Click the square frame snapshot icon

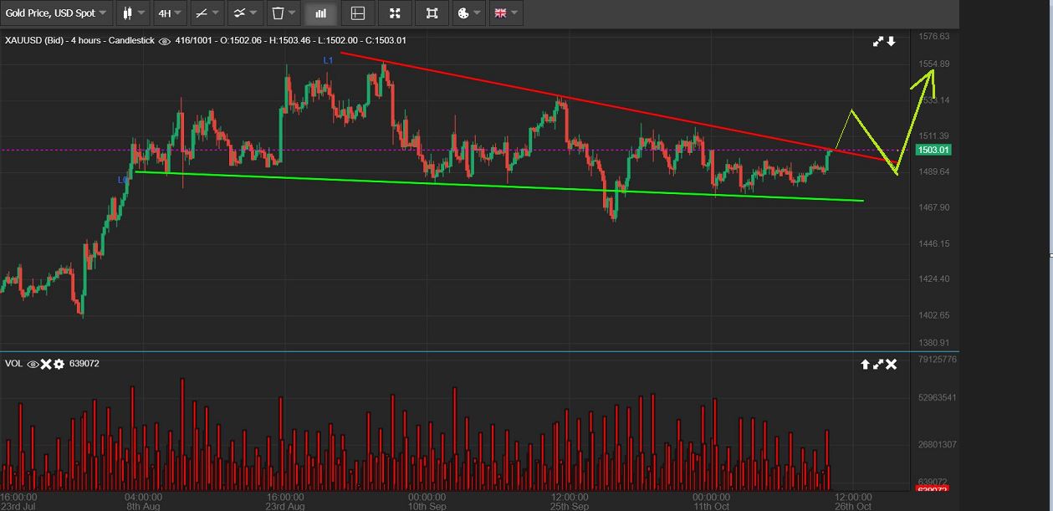(x=432, y=13)
